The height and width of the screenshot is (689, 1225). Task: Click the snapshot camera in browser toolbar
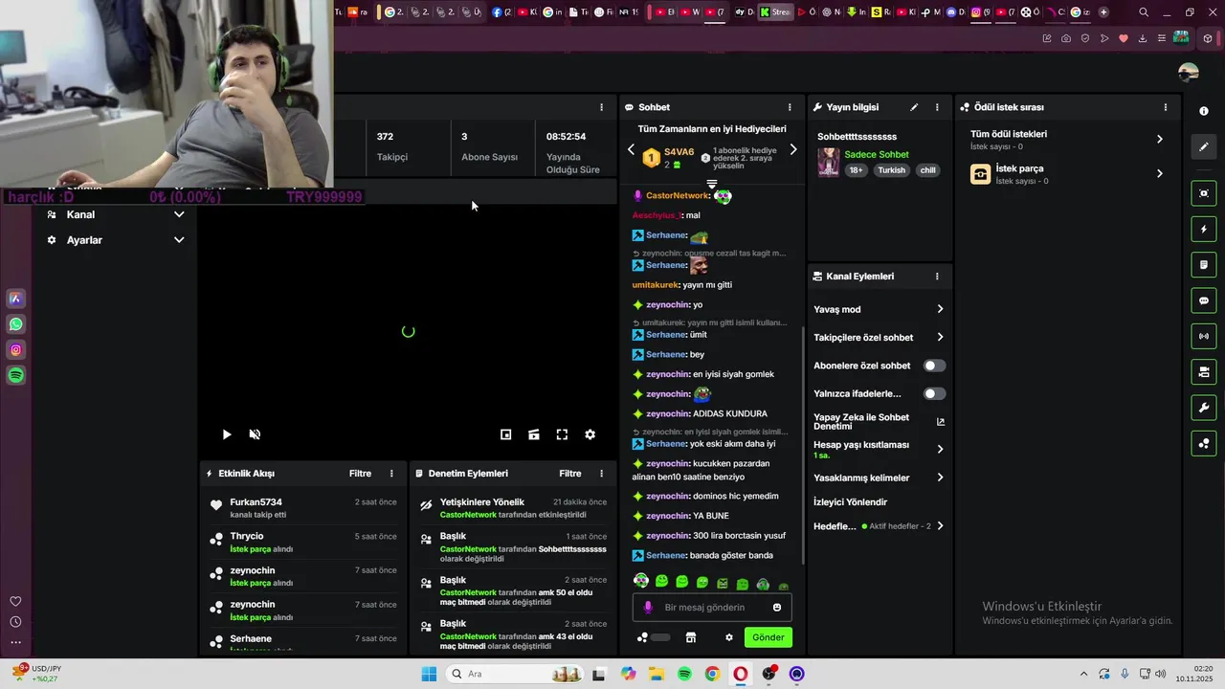(1066, 38)
